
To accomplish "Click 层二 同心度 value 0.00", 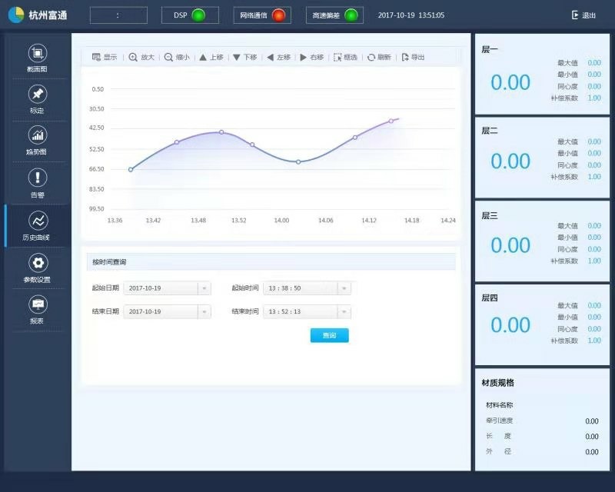I will point(594,165).
